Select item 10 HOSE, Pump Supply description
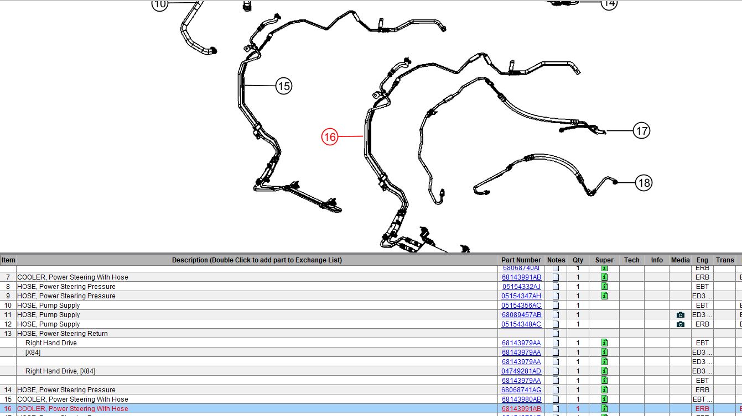Screen dimensions: 742x416 (49, 306)
